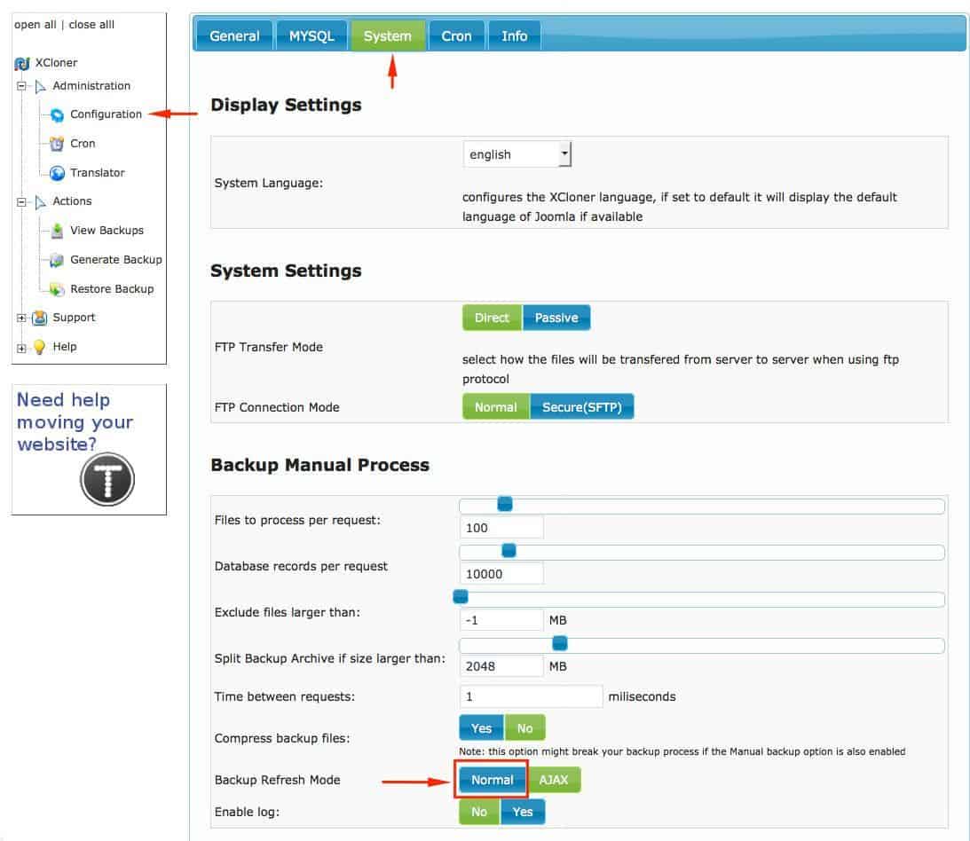Open the Cron tab
Image resolution: width=970 pixels, height=841 pixels.
(x=456, y=35)
